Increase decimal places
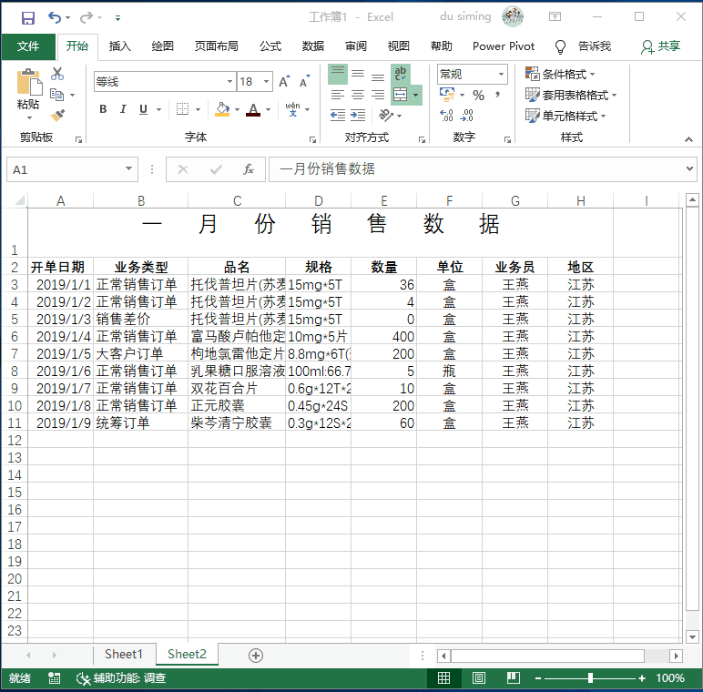Image resolution: width=703 pixels, height=692 pixels. click(446, 116)
